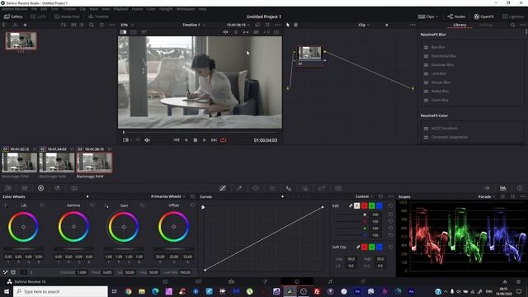Select the red curve channel
The image size is (528, 297).
[365, 205]
